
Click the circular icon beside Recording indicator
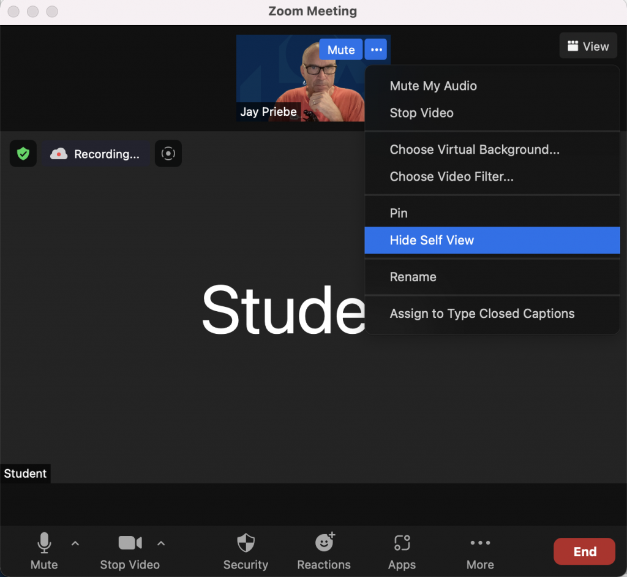168,154
